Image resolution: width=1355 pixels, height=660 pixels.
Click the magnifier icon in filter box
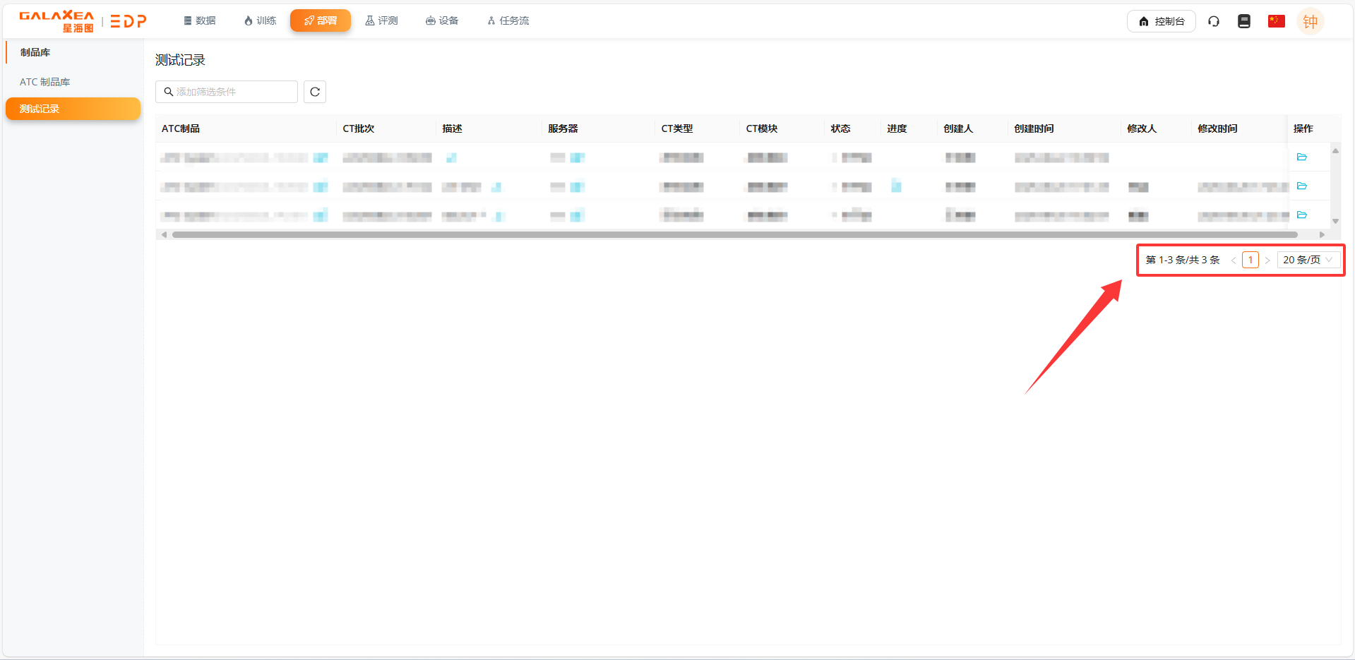[168, 92]
